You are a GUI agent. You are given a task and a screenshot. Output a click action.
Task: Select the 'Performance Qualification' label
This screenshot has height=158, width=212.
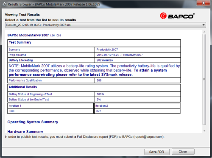pos(25,80)
